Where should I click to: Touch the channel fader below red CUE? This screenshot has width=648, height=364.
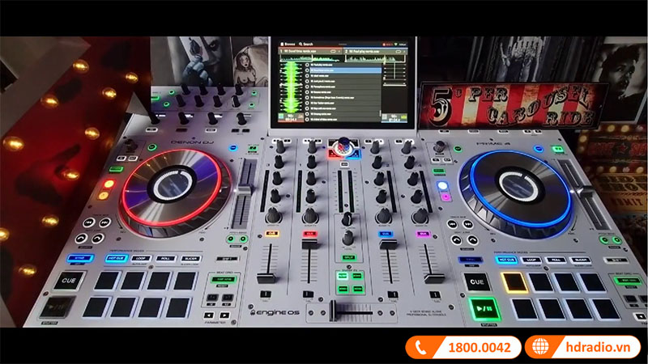(309, 243)
